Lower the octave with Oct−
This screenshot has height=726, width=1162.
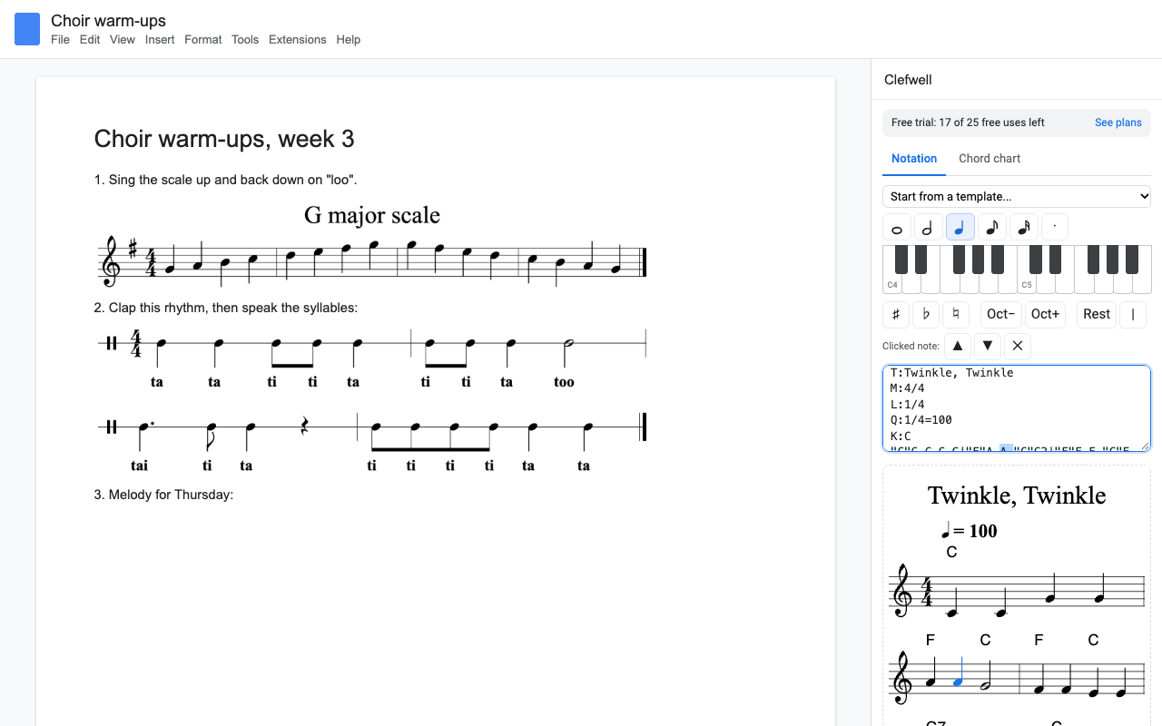coord(1001,314)
